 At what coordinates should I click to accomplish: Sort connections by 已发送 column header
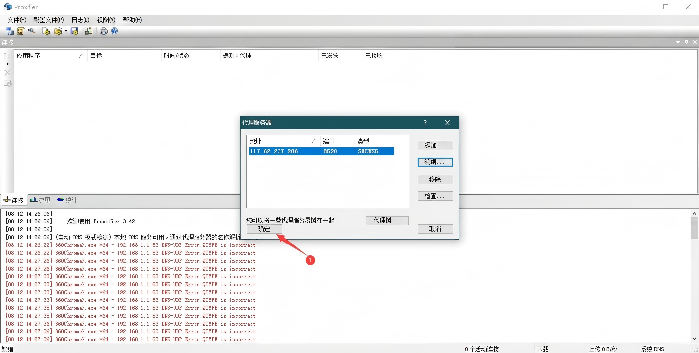340,56
